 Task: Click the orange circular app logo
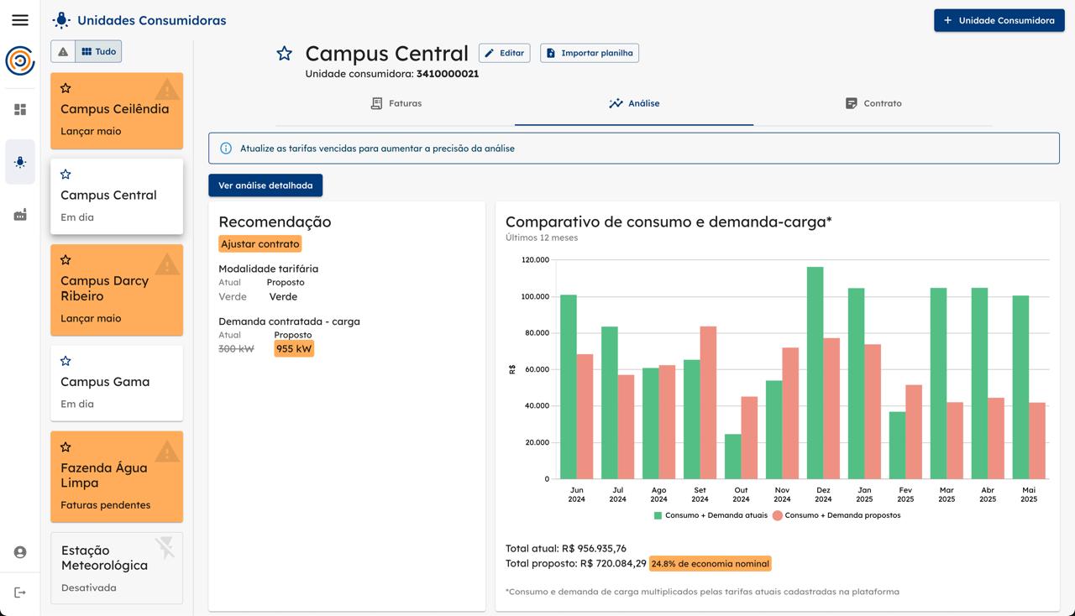point(20,61)
